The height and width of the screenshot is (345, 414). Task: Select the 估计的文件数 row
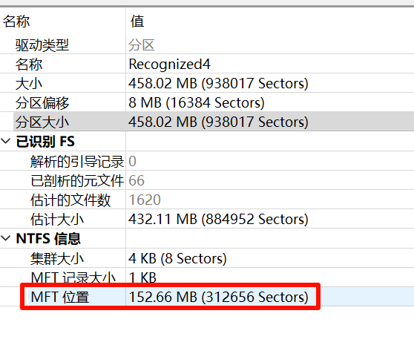click(207, 200)
